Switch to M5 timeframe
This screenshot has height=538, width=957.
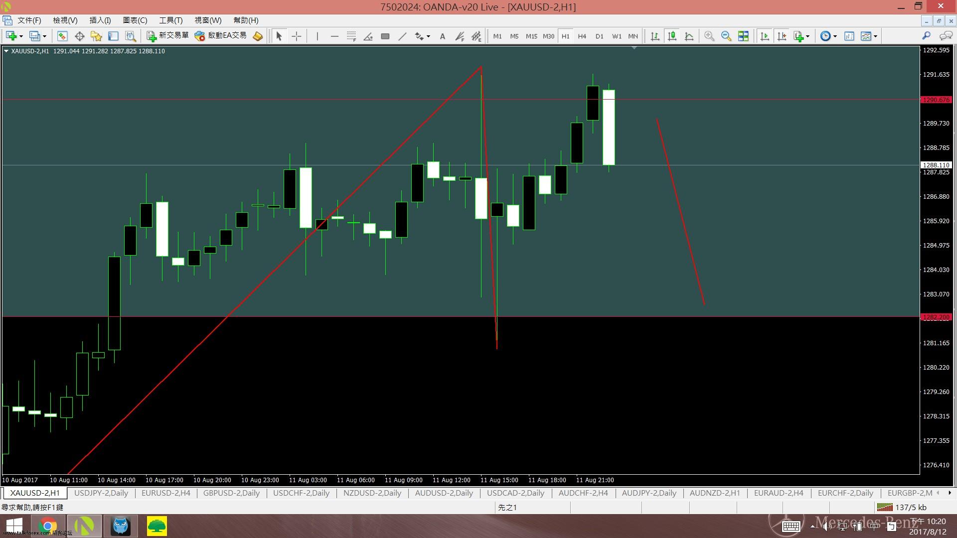pos(514,36)
